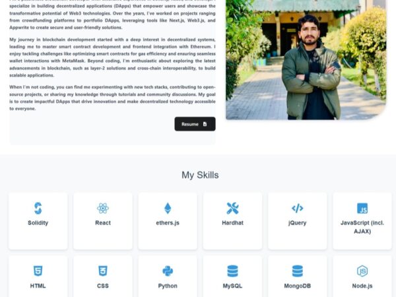Select the JavaScript (incl. AJAX) card label
This screenshot has height=297, width=396.
click(362, 227)
